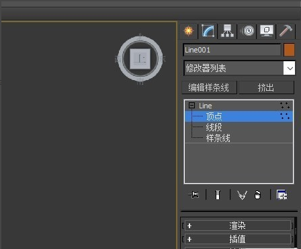Click the dots icon on 顶点 row

tap(285, 116)
